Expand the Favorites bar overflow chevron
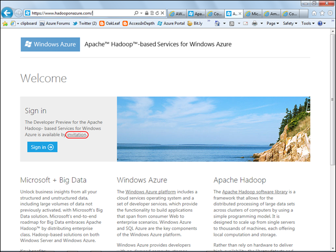336x252 pixels. coord(209,21)
